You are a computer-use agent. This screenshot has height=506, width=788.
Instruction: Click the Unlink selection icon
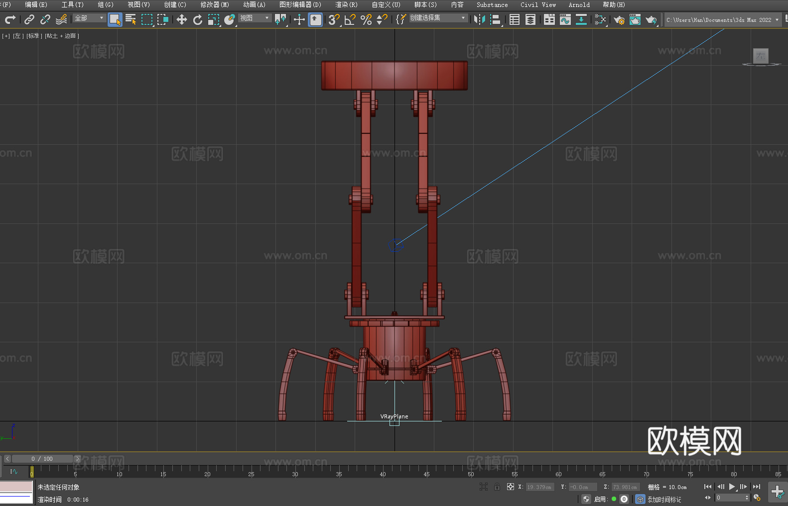[45, 19]
